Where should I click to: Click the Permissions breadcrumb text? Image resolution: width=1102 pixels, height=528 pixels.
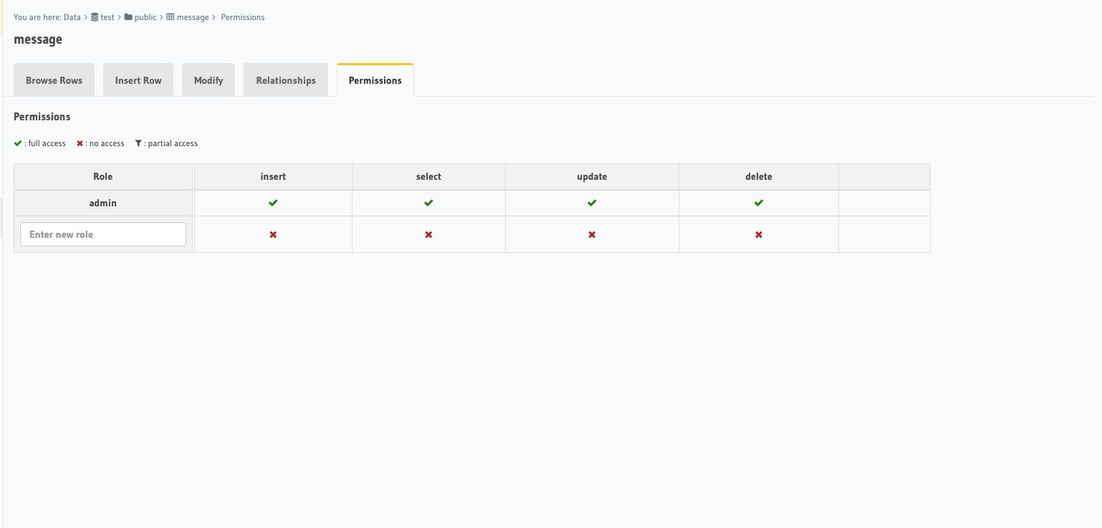click(x=242, y=17)
